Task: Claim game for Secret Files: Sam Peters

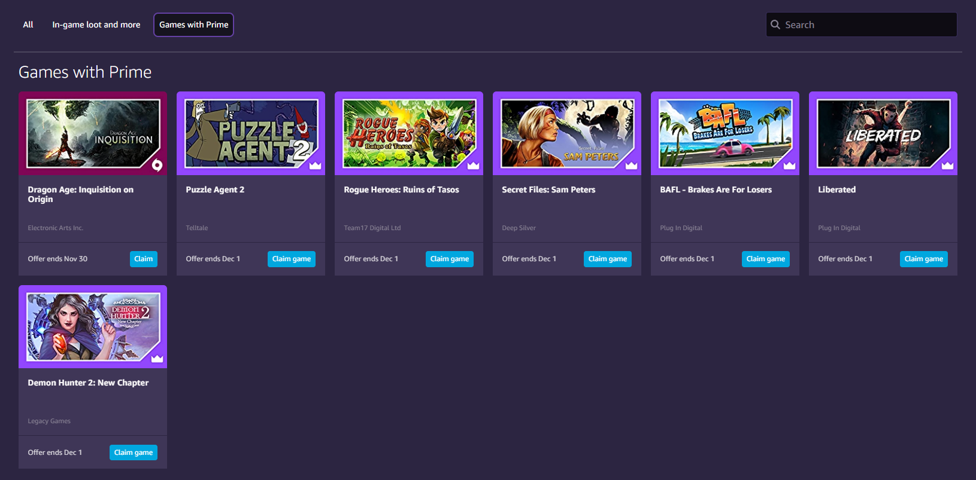Action: 608,259
